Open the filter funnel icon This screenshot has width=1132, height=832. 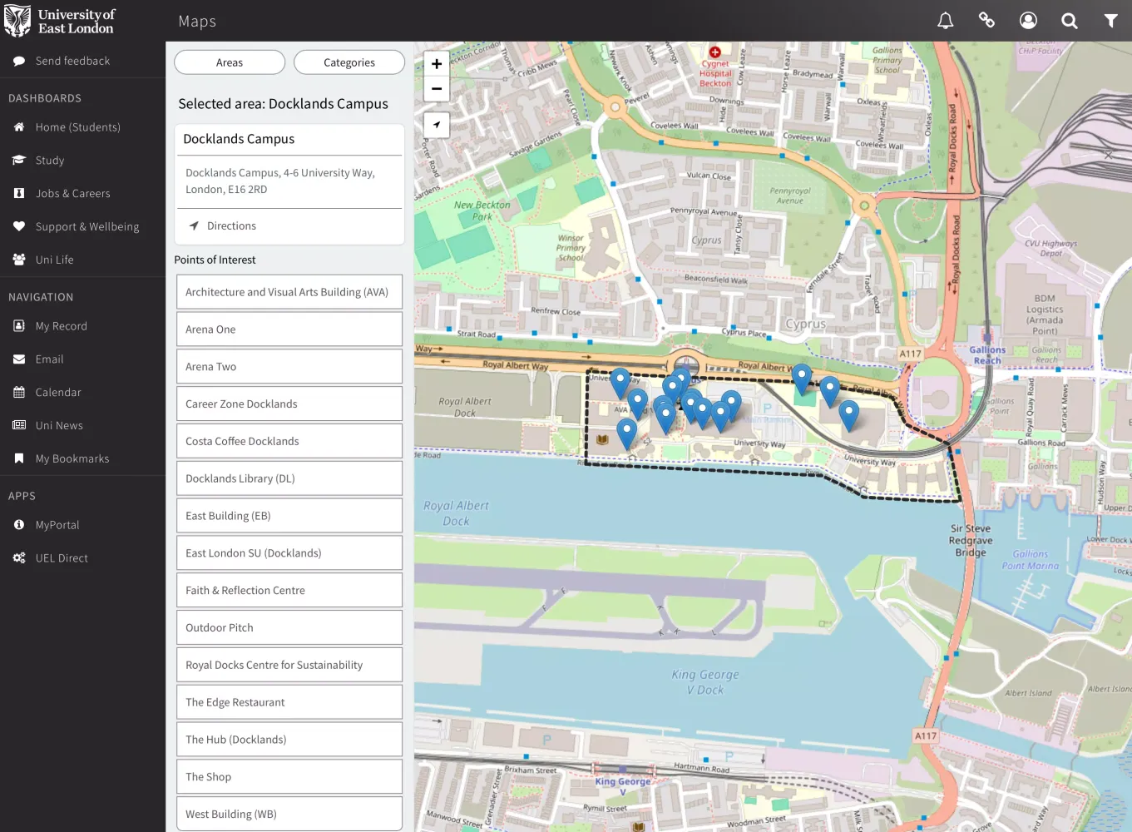tap(1110, 21)
